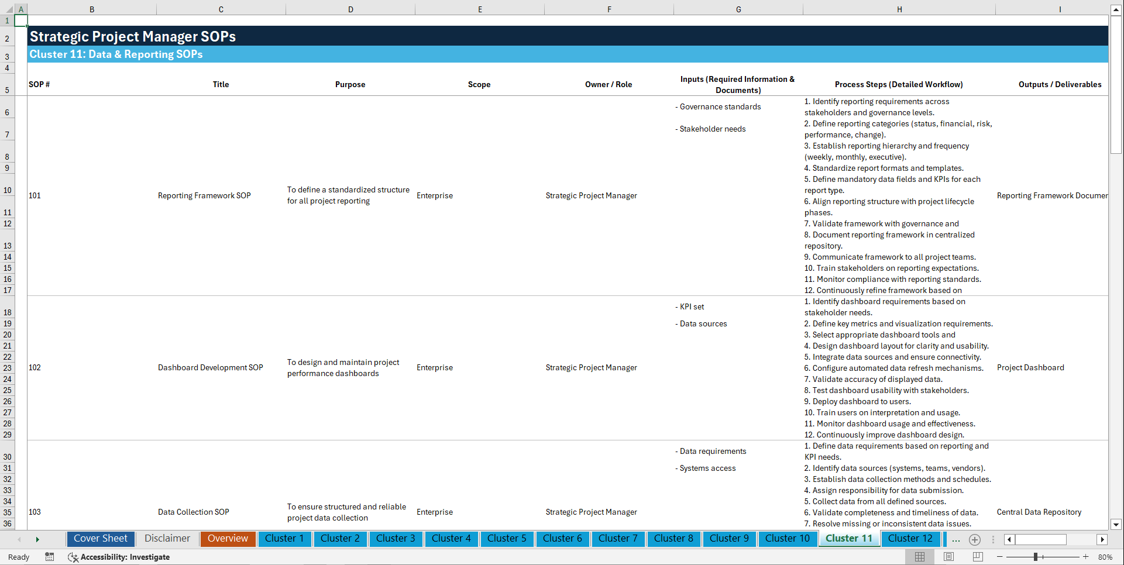Image resolution: width=1124 pixels, height=565 pixels.
Task: Select column C header
Action: (221, 9)
